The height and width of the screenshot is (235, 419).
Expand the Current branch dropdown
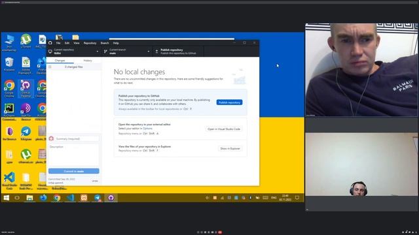click(126, 52)
